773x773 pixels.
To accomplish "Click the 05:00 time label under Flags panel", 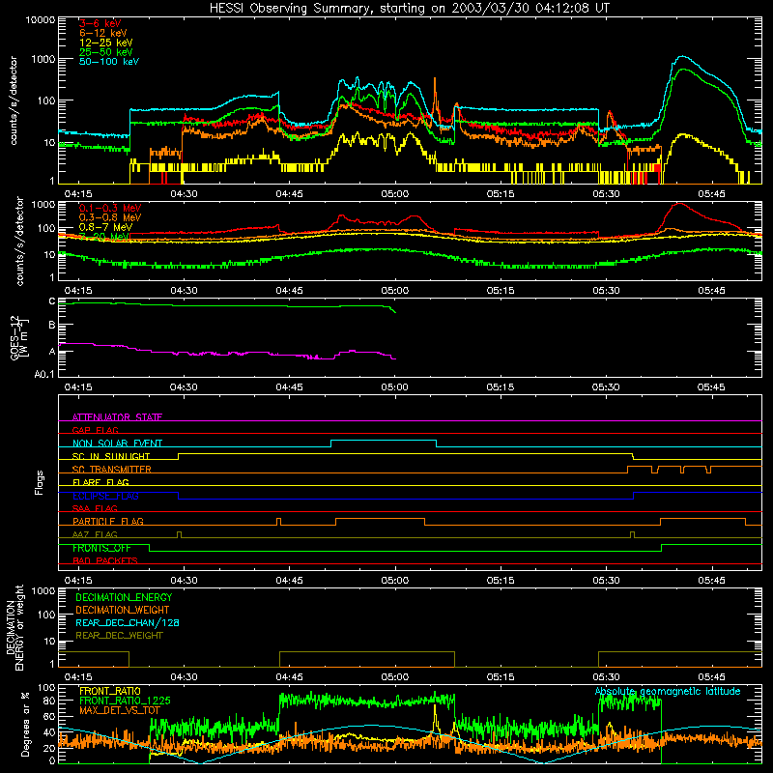I will pyautogui.click(x=395, y=581).
